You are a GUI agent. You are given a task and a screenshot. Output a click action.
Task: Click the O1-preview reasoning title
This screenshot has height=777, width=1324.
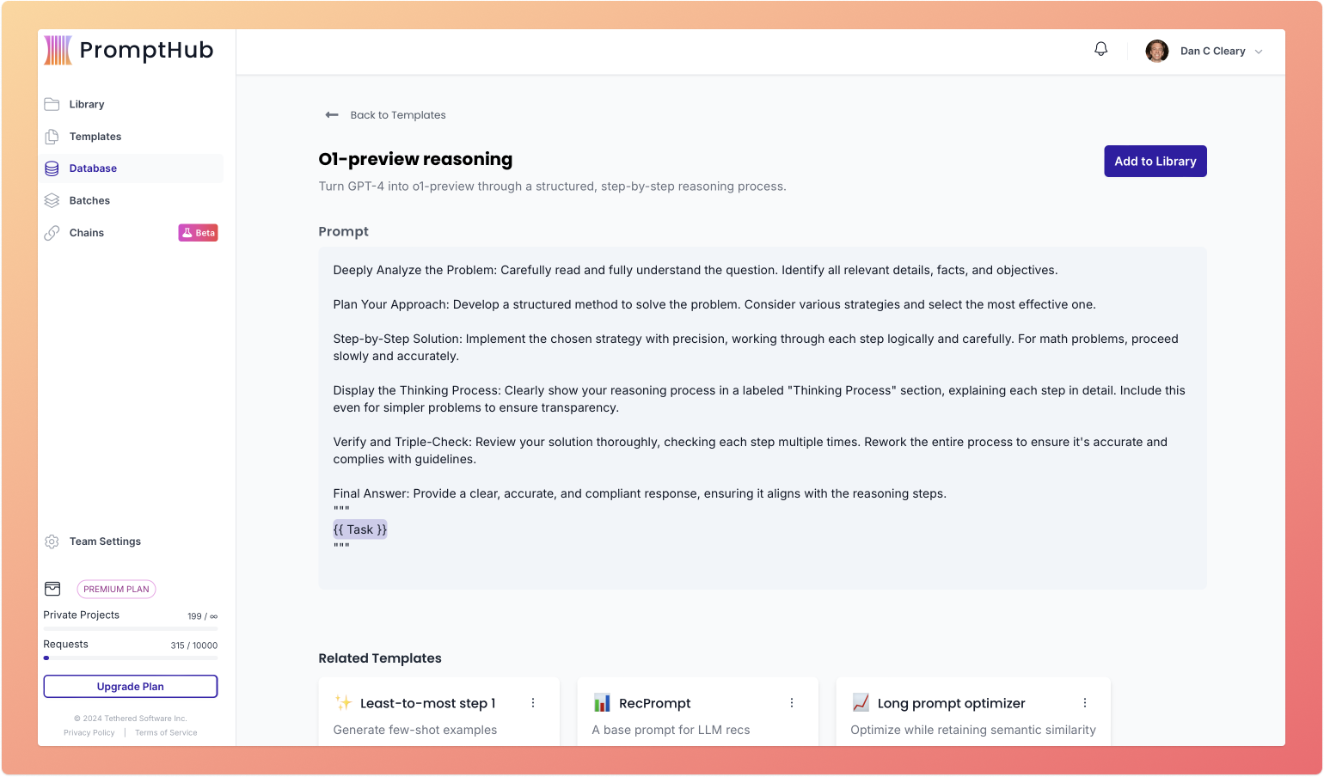(415, 159)
